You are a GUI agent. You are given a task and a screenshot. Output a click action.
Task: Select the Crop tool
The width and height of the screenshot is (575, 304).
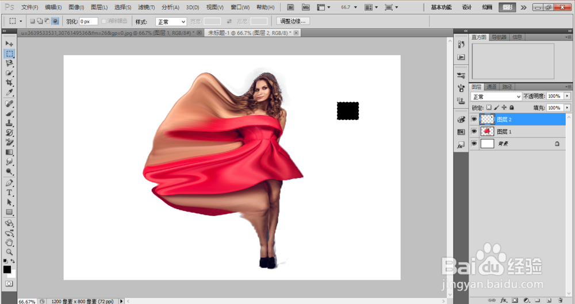9,83
